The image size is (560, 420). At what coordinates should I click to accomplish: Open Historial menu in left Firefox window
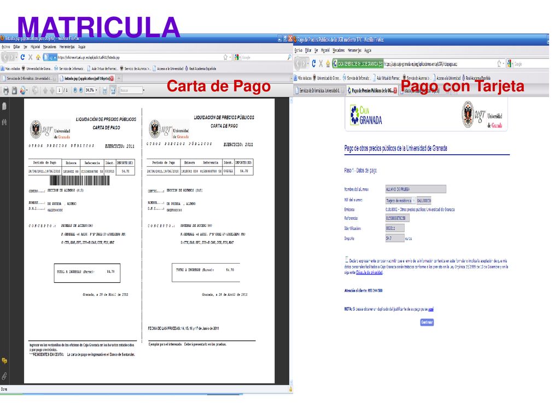pyautogui.click(x=36, y=47)
